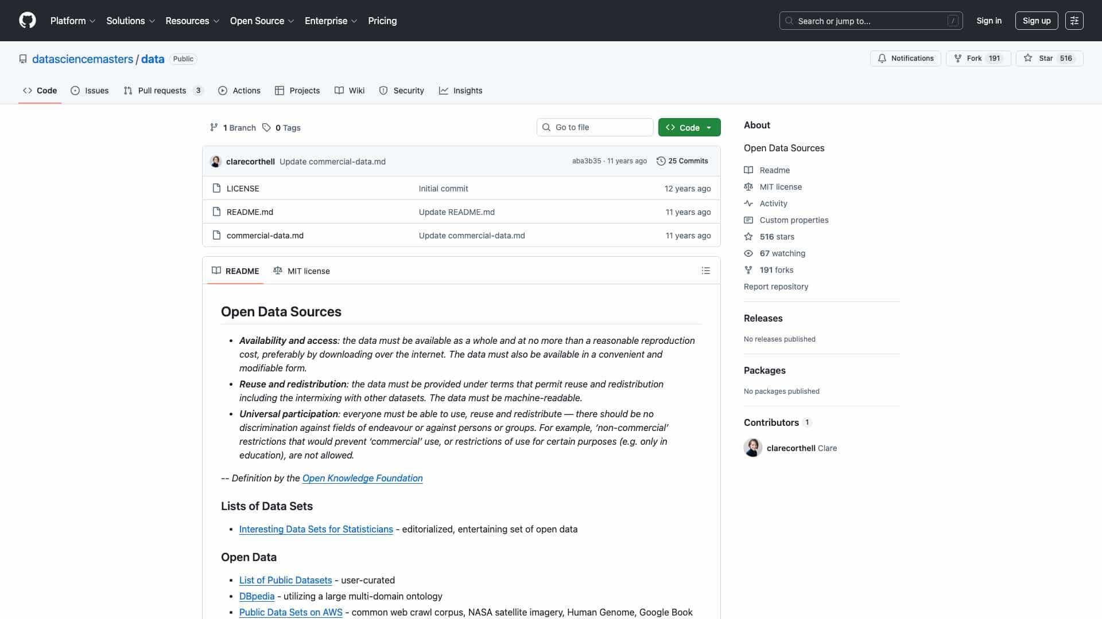Click the Sign in link
The image size is (1102, 619).
click(989, 21)
